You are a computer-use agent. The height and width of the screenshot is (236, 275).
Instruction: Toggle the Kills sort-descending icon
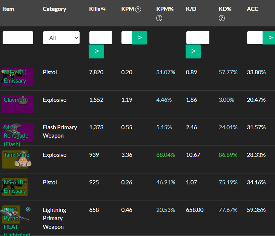pos(103,9)
